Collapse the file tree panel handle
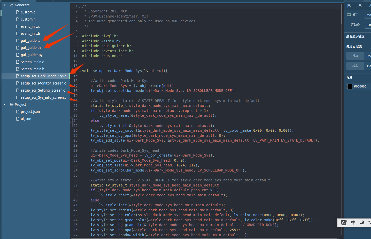 pos(71,122)
